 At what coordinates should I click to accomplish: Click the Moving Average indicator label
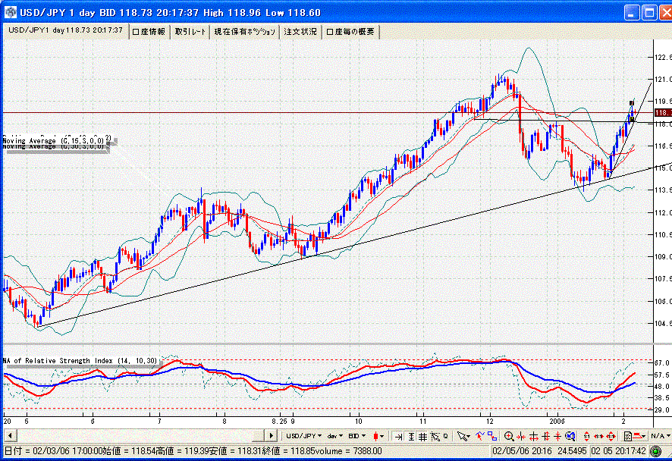pyautogui.click(x=55, y=139)
